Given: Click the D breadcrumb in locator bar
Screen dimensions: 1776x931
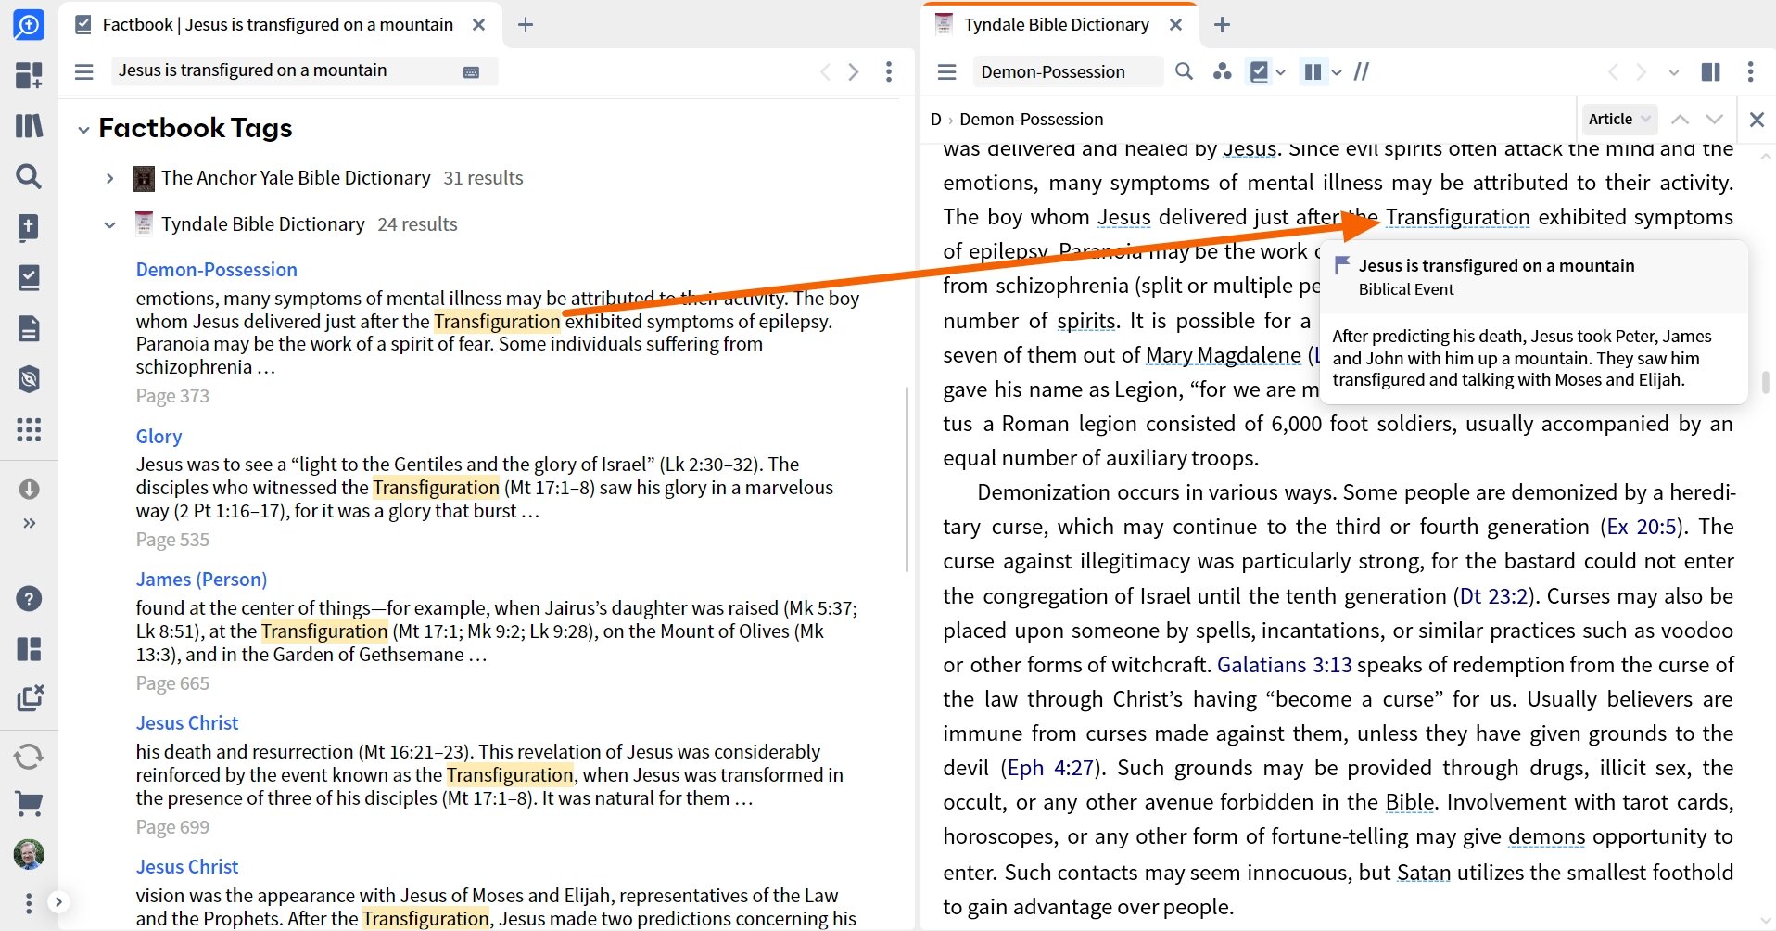Looking at the screenshot, I should pos(936,119).
